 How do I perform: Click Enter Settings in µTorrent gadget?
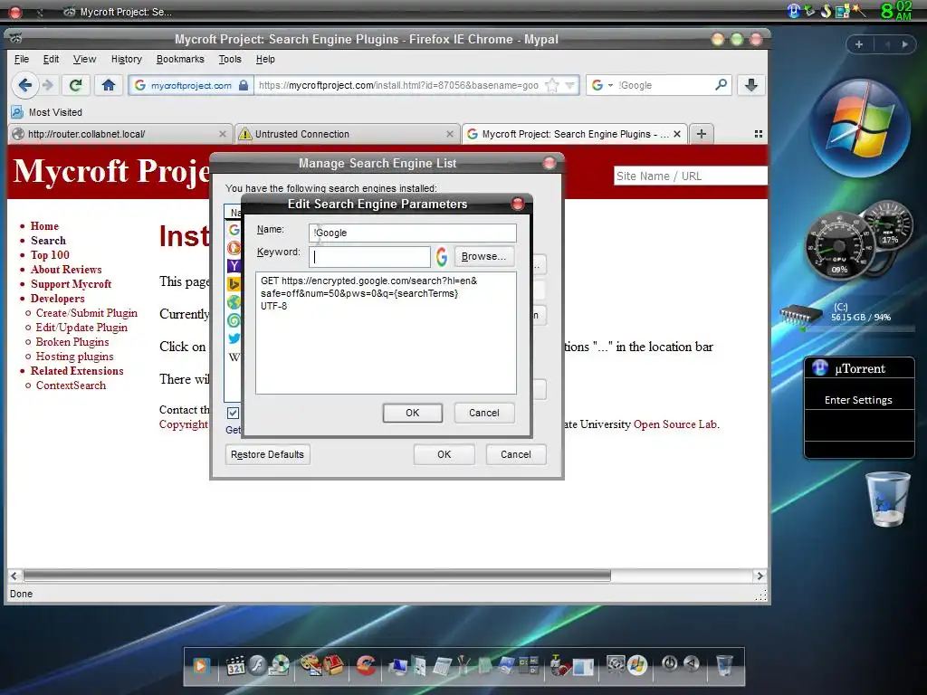(x=858, y=400)
